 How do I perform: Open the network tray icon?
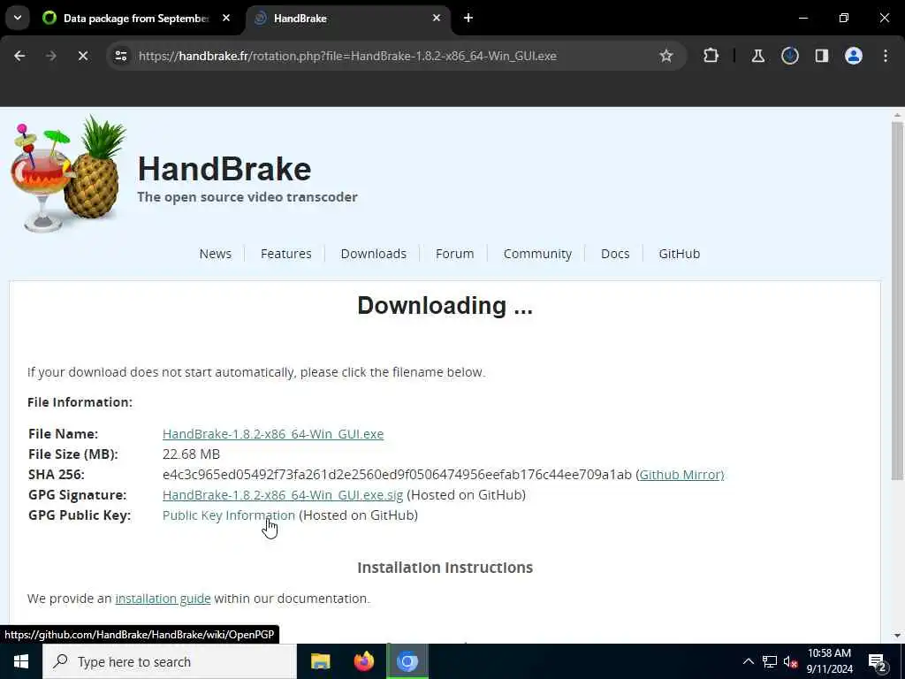tap(770, 661)
